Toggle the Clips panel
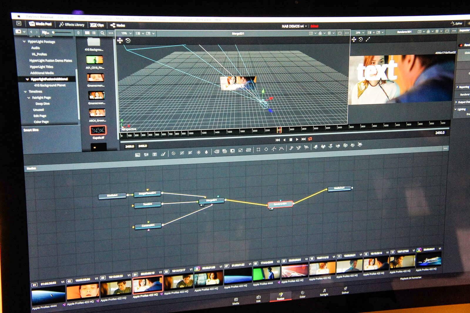This screenshot has height=313, width=470. [97, 25]
